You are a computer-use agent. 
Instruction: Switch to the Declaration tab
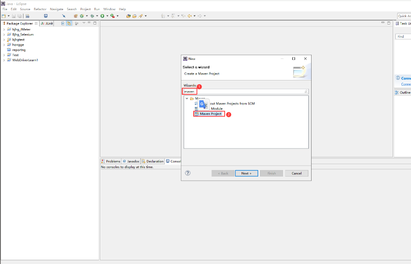152,161
